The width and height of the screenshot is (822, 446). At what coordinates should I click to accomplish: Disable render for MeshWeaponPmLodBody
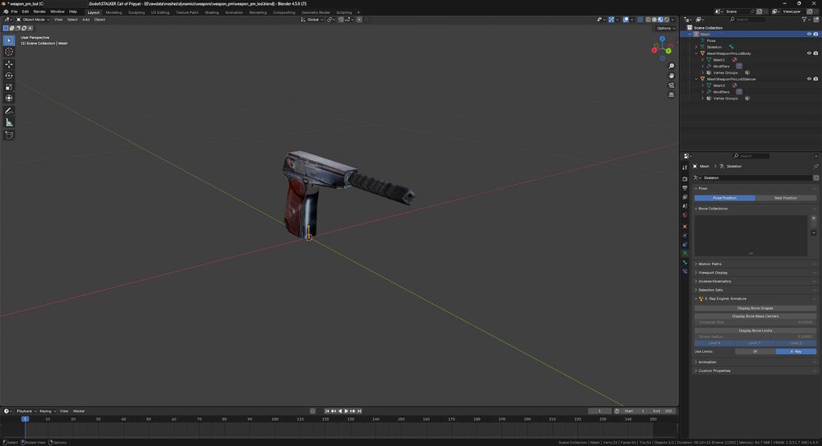(x=815, y=53)
